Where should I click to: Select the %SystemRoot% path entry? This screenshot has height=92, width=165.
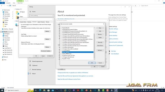pyautogui.click(x=78, y=28)
